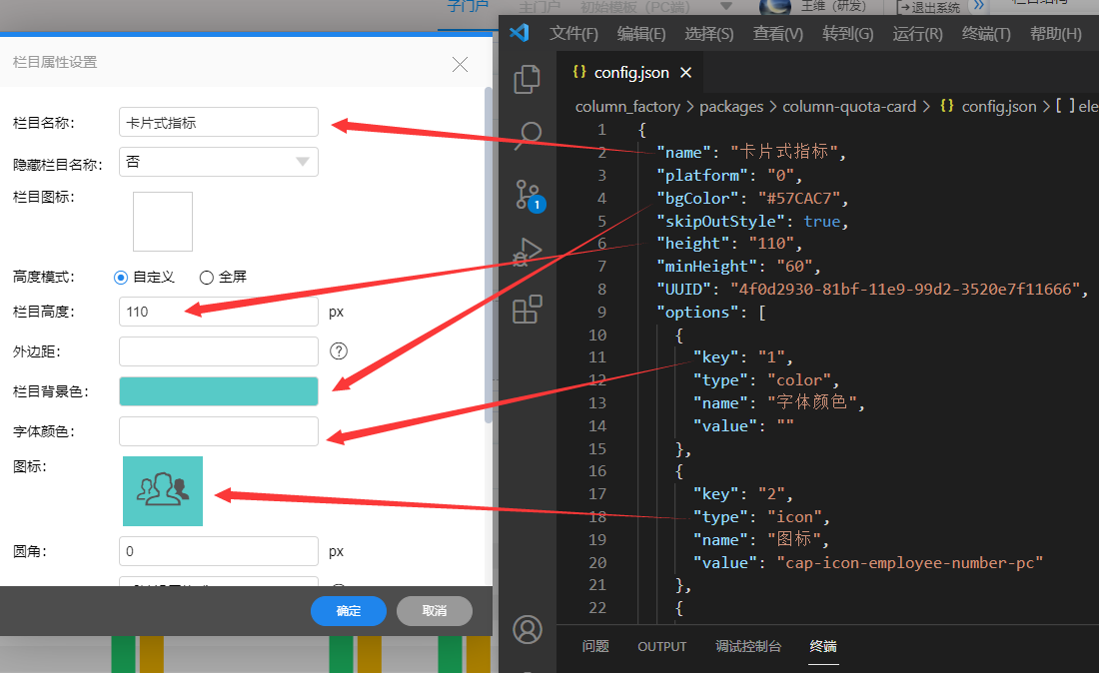
Task: Open Source Control view with badge
Action: pyautogui.click(x=527, y=194)
